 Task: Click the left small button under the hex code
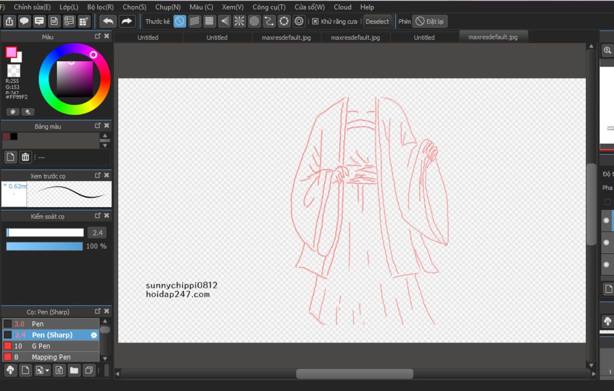click(x=13, y=112)
